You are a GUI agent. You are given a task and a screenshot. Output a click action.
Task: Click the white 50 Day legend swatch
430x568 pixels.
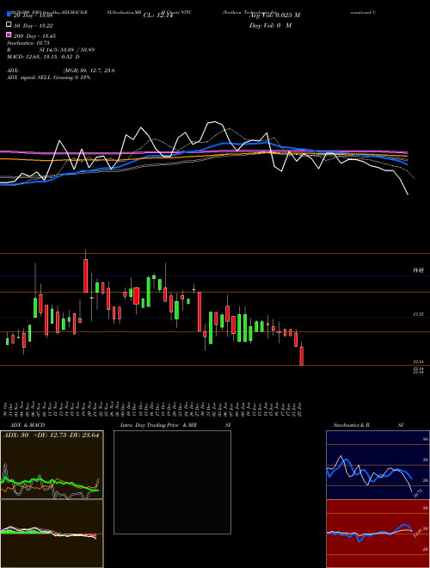[9, 25]
